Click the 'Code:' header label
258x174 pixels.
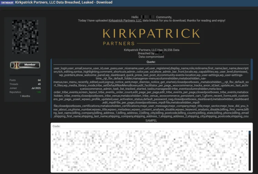click(x=56, y=126)
